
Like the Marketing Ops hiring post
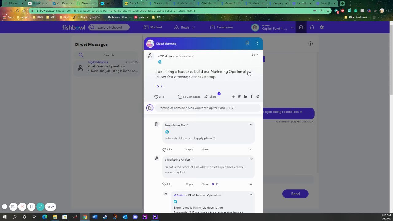pos(159,97)
